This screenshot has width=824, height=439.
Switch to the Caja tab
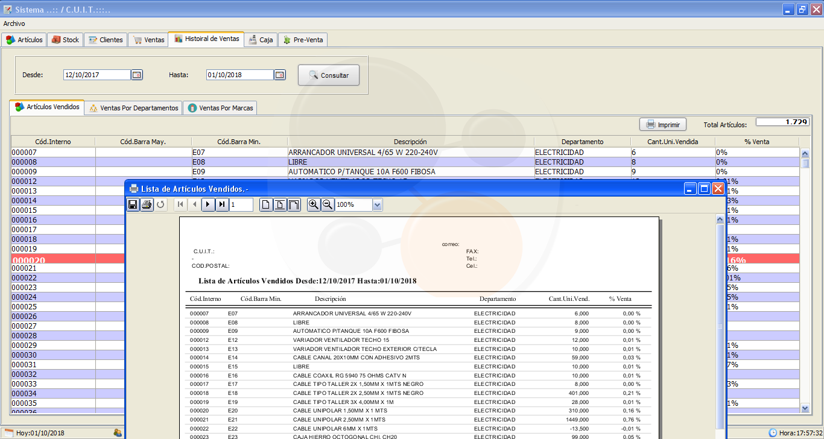click(x=261, y=40)
